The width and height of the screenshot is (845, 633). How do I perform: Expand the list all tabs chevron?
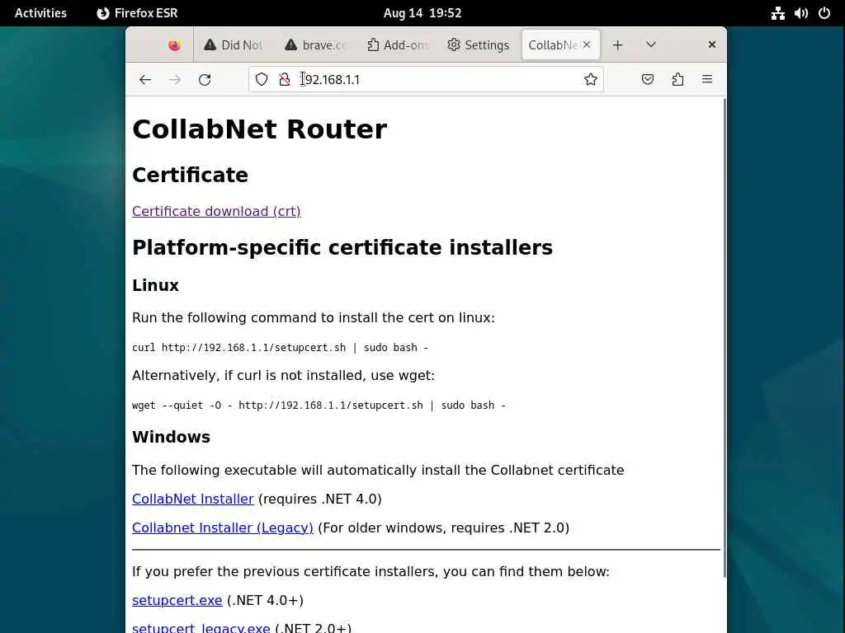pyautogui.click(x=651, y=45)
